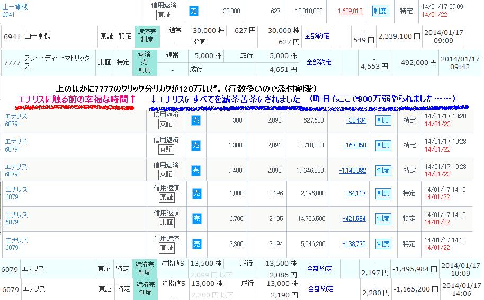The width and height of the screenshot is (484, 300).
Task: Click 東証 box in the 14,706,500 amount row
Action: tap(167, 222)
